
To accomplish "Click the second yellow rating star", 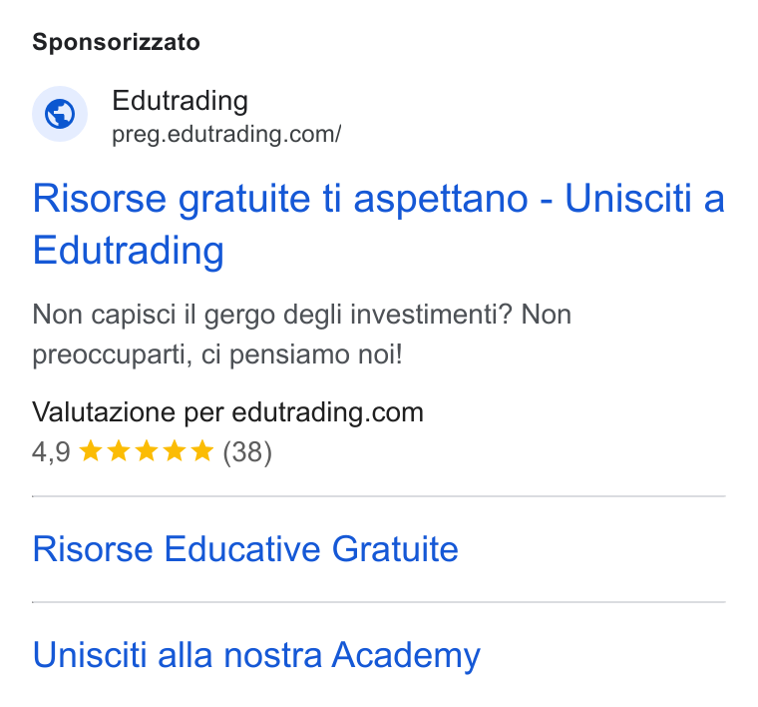I will [x=119, y=451].
